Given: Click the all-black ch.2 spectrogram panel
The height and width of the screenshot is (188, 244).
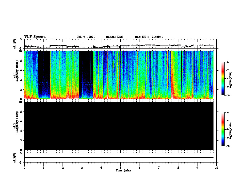Looking at the screenshot, I should 119,126.
